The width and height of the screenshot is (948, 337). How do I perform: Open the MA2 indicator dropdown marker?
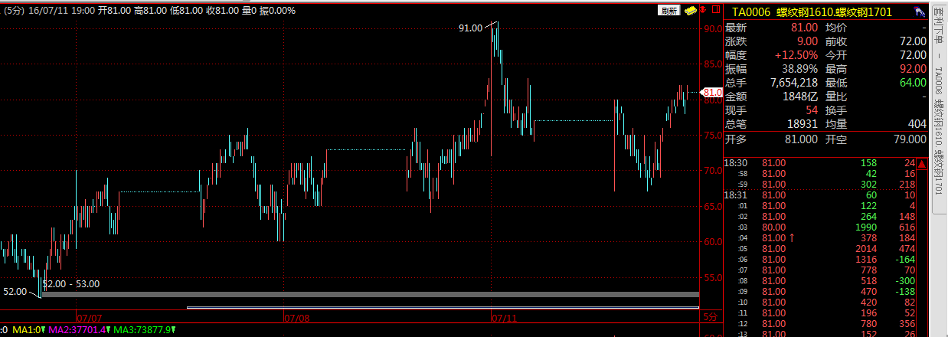tap(109, 330)
